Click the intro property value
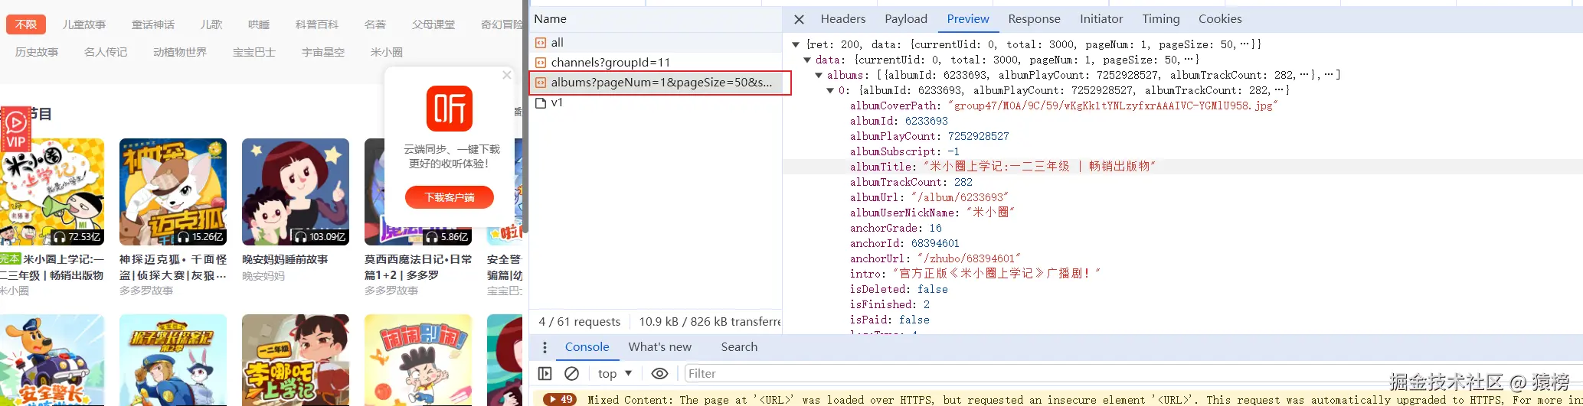 [996, 274]
